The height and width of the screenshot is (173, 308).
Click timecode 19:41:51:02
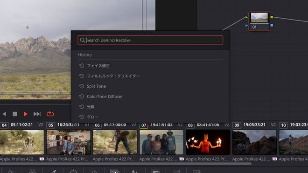pos(161,125)
